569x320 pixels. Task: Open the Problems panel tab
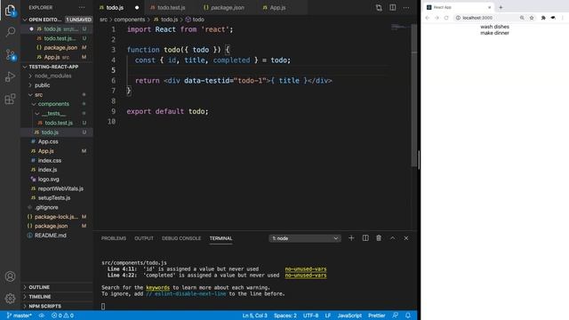coord(114,238)
